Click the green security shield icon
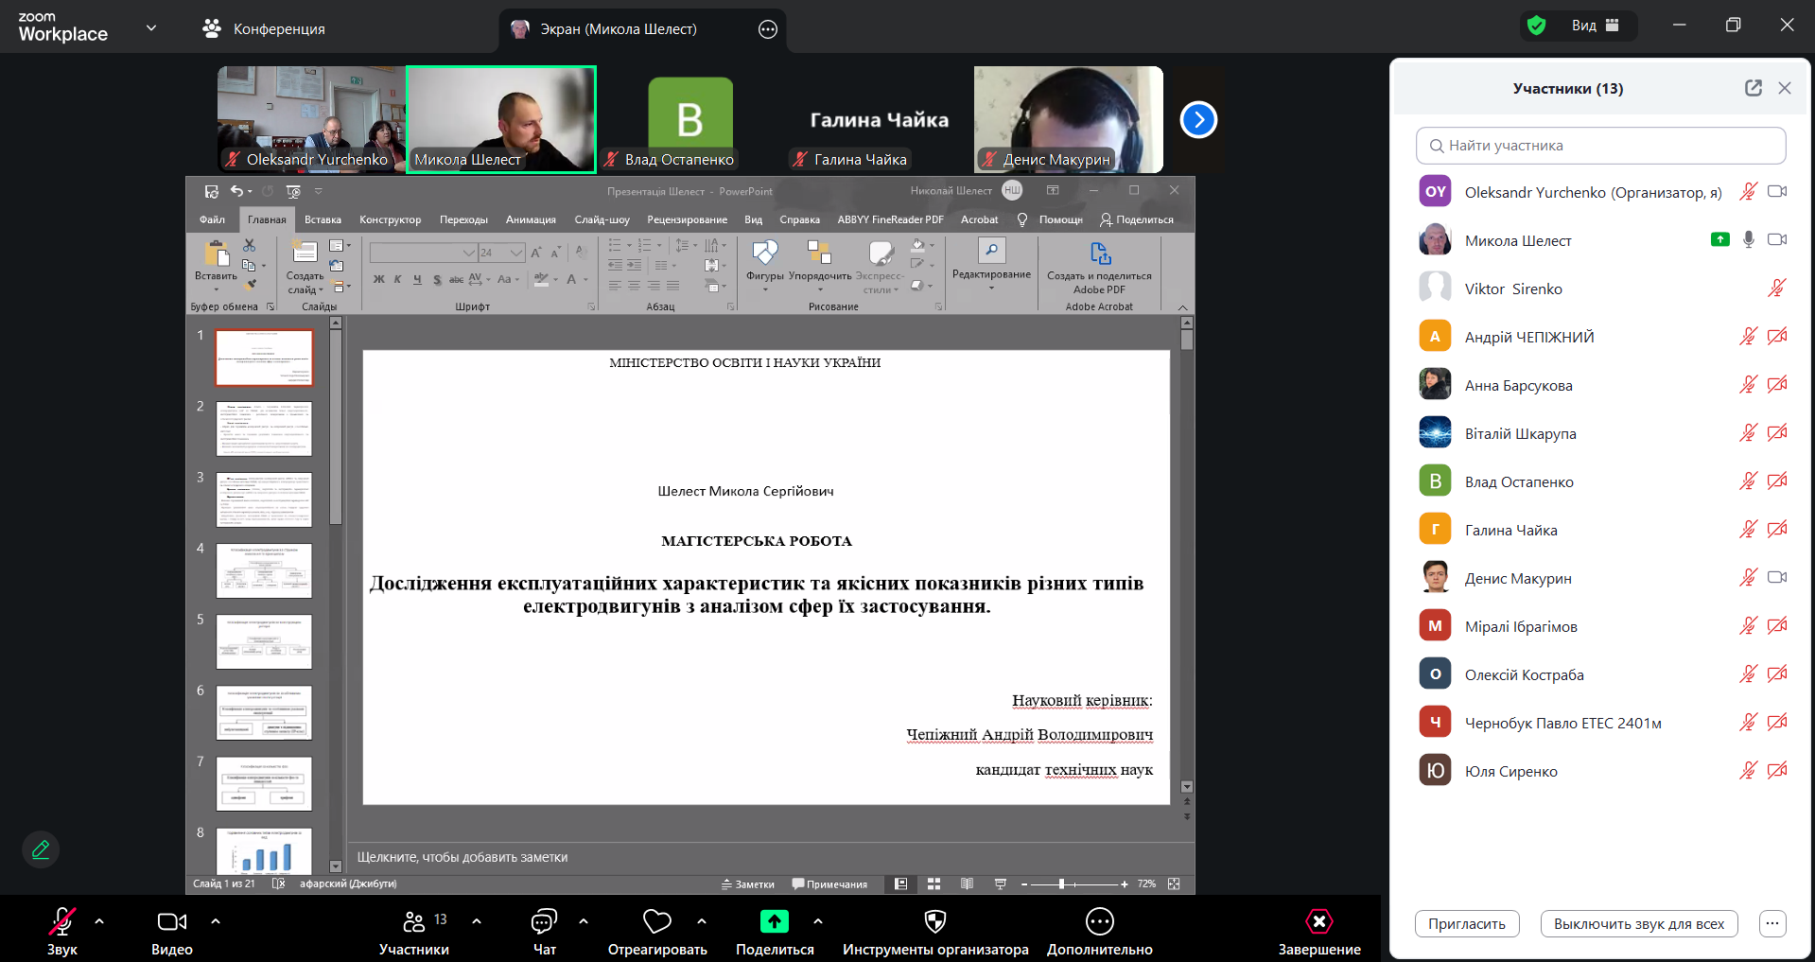 pyautogui.click(x=1537, y=26)
